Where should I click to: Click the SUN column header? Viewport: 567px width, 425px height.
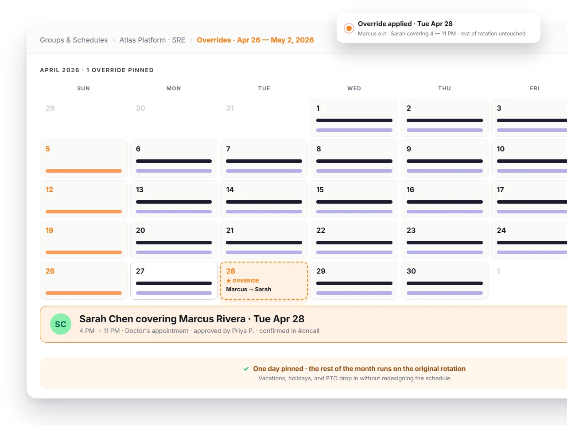(84, 89)
